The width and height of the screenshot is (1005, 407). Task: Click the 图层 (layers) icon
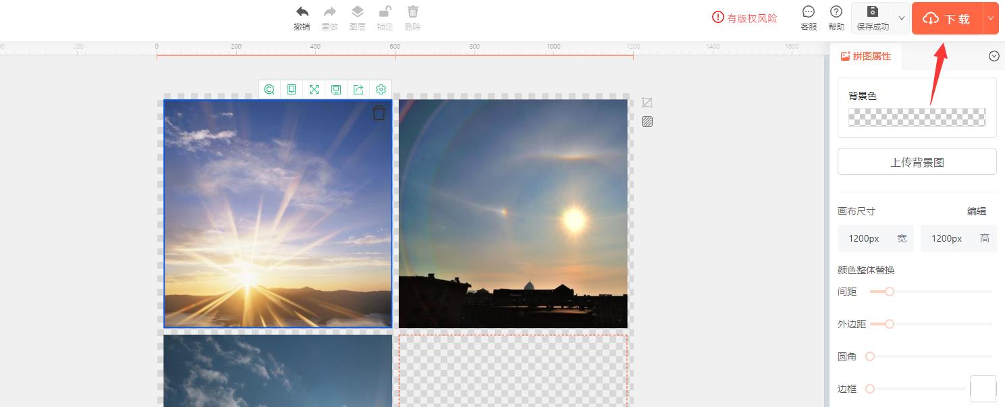pos(357,13)
